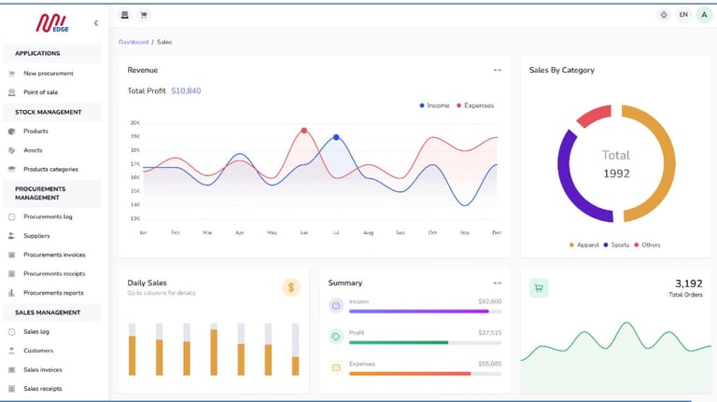Open New procurement from sidebar
717x402 pixels.
click(49, 73)
